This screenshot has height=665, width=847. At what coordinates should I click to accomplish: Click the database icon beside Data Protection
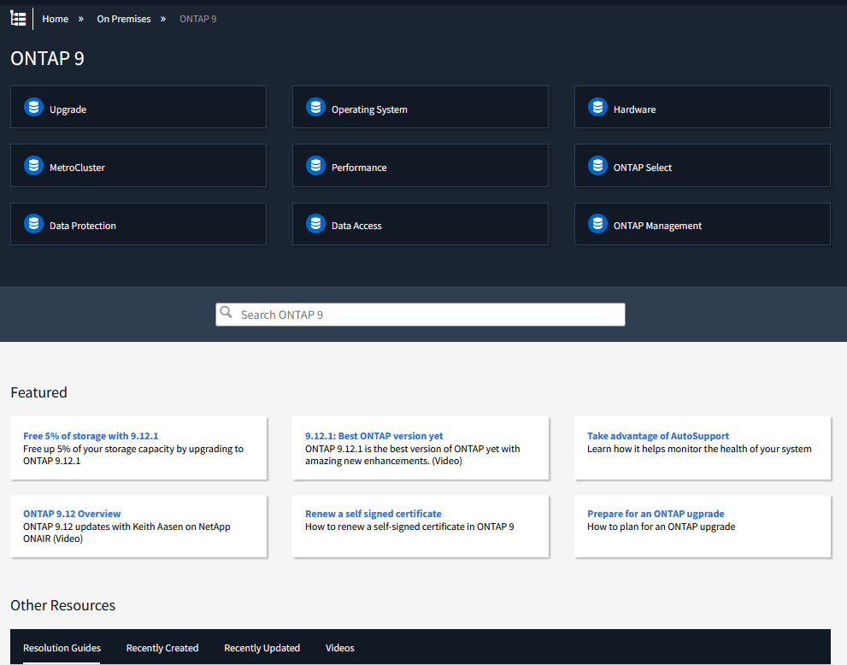tap(33, 224)
